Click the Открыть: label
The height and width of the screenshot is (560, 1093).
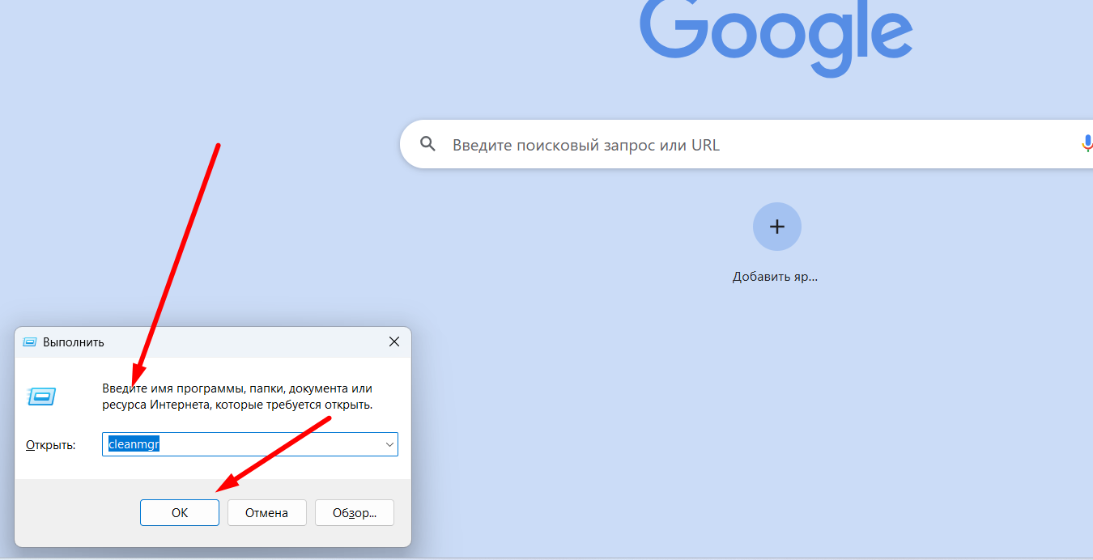click(51, 445)
